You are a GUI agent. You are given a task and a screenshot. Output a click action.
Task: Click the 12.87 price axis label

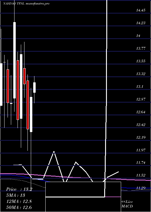pyautogui.click(x=141, y=99)
